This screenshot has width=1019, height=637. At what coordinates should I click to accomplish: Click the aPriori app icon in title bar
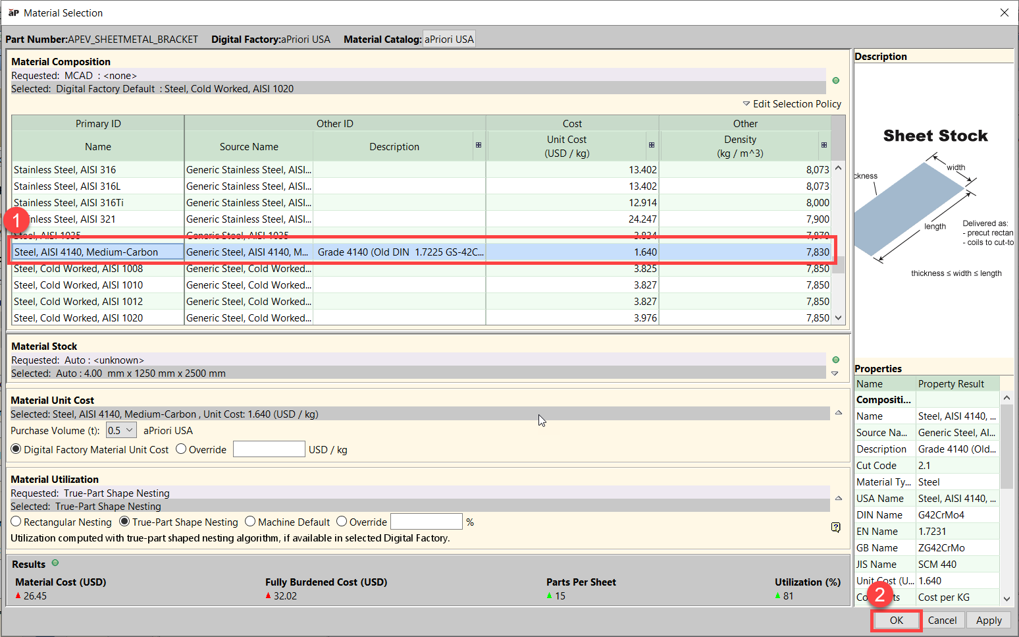[13, 13]
